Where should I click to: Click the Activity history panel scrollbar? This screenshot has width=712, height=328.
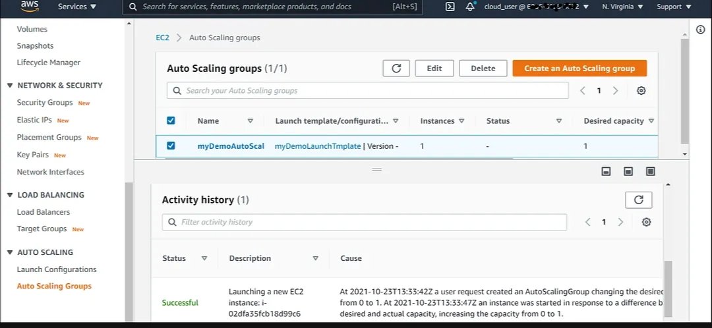pyautogui.click(x=667, y=289)
